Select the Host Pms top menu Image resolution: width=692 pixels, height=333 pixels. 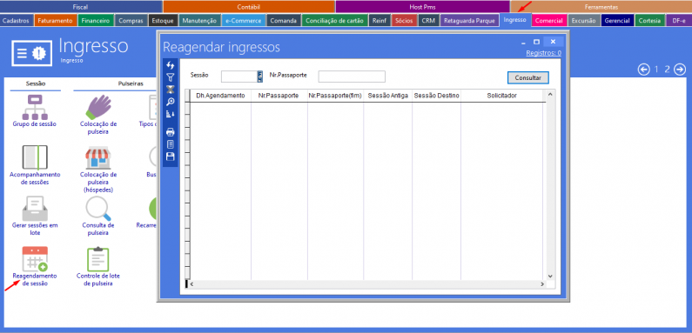[422, 7]
